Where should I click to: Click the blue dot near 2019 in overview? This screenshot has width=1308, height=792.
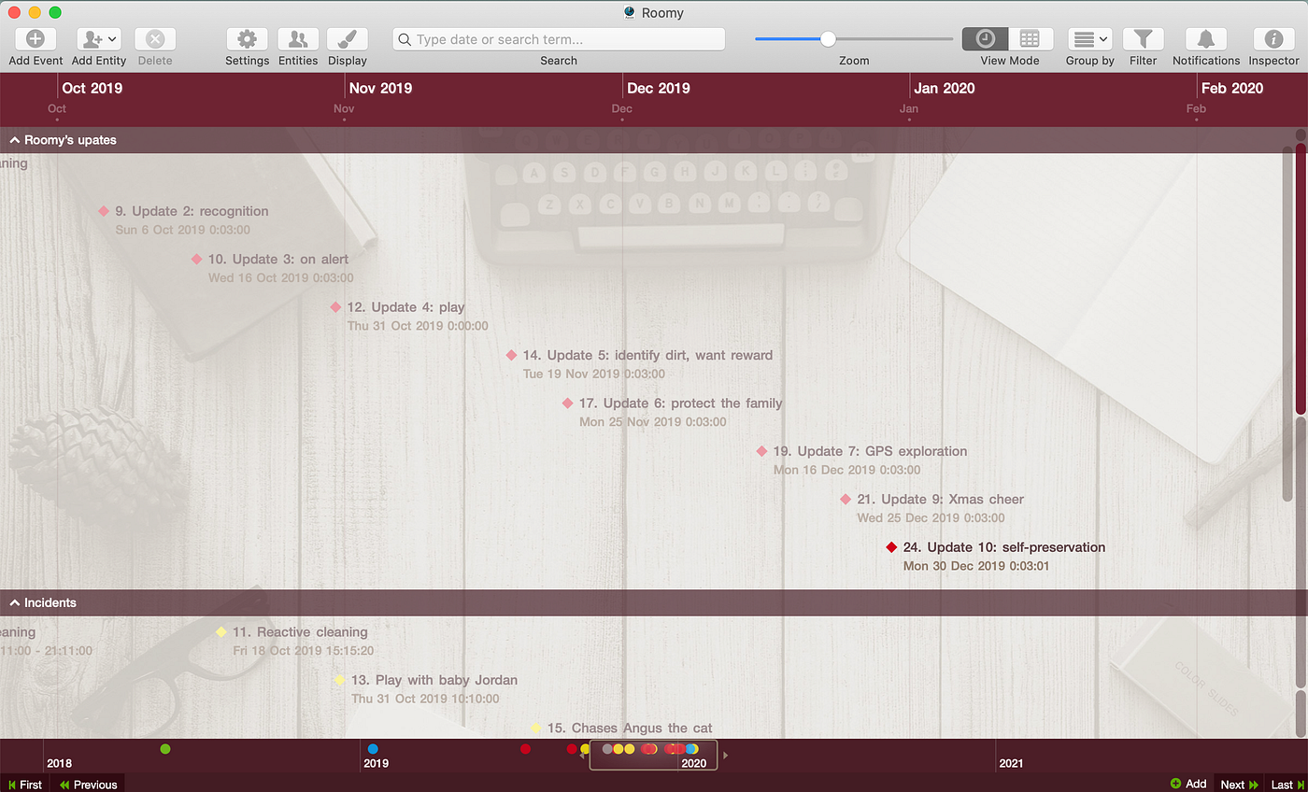coord(373,749)
